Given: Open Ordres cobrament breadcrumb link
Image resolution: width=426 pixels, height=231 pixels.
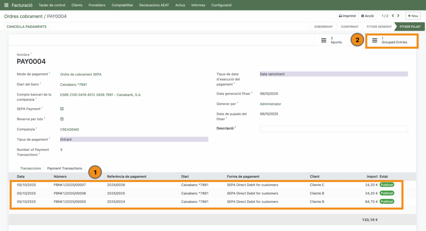Looking at the screenshot, I should click(x=23, y=16).
